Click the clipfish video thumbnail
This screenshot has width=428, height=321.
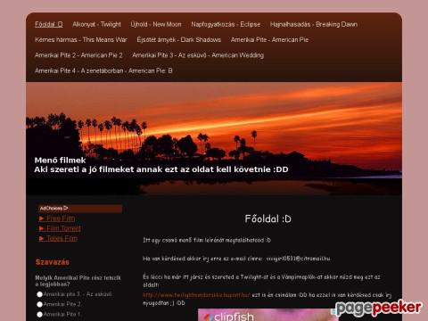267,315
